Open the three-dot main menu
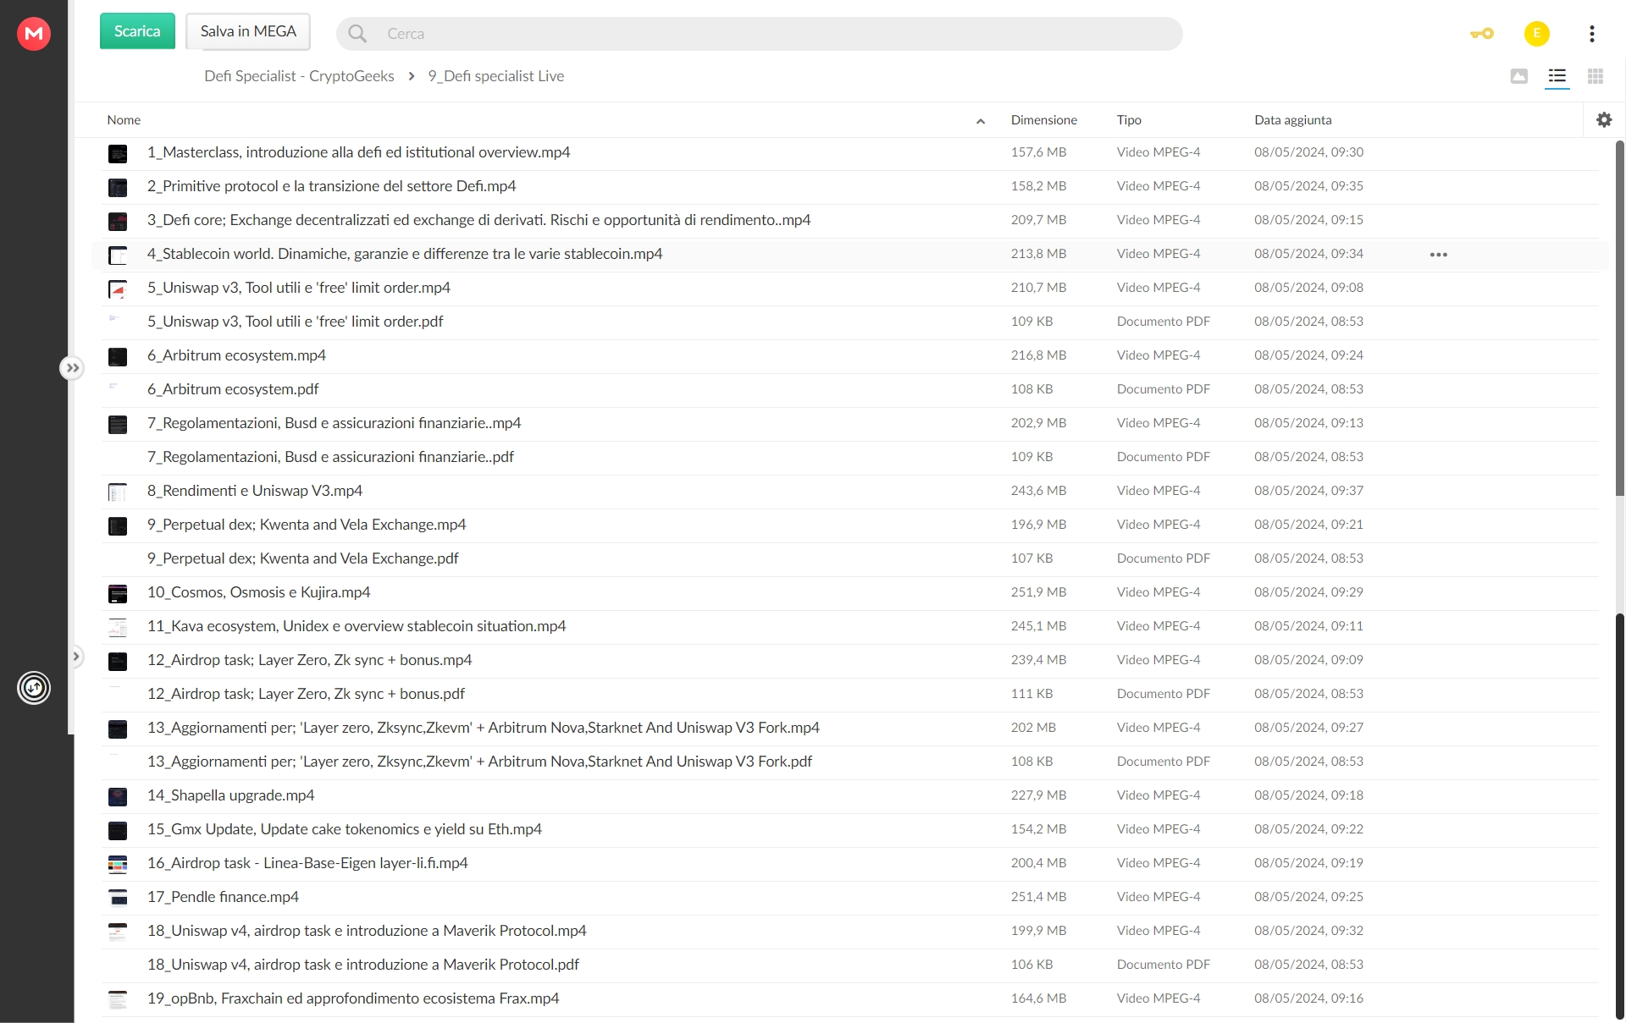 point(1592,34)
